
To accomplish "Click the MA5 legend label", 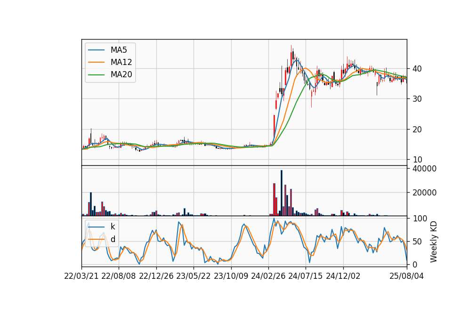I will point(119,50).
